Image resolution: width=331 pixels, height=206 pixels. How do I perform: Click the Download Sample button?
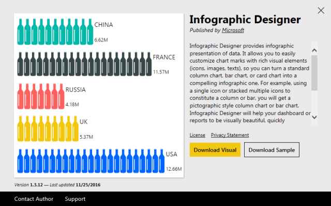pyautogui.click(x=272, y=150)
